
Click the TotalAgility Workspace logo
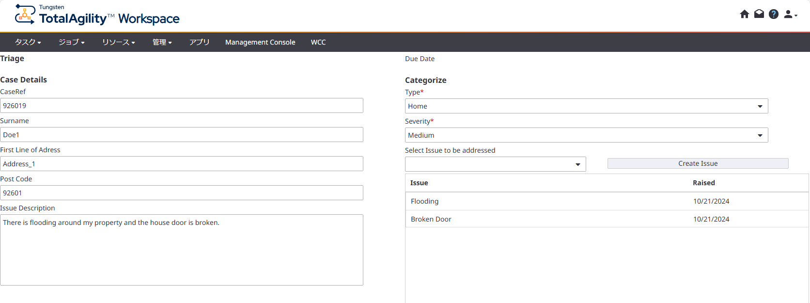click(97, 15)
